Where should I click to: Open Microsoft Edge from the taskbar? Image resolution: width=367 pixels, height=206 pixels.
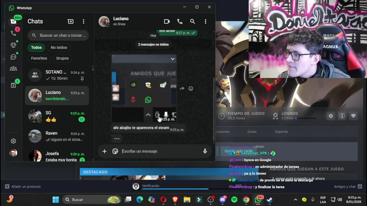[140, 200]
